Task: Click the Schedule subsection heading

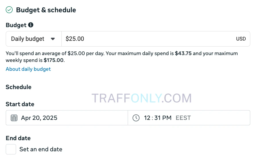Action: pos(19,87)
